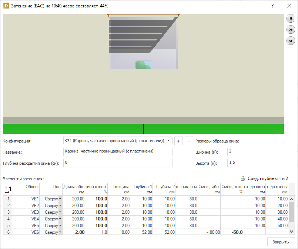
Task: Add a new configuration with plus button
Action: click(x=178, y=141)
